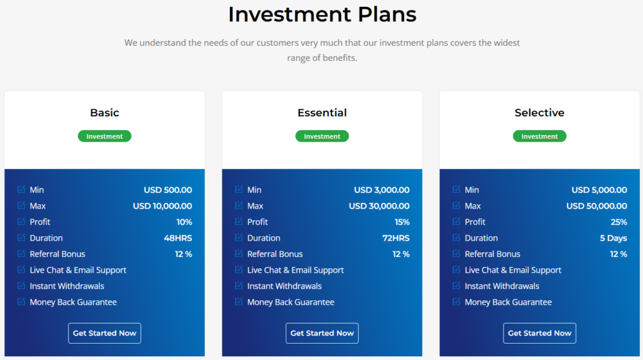Viewport: 643px width, 360px height.
Task: Click Selective Live Chat & Email Support checkmark
Action: [x=457, y=270]
